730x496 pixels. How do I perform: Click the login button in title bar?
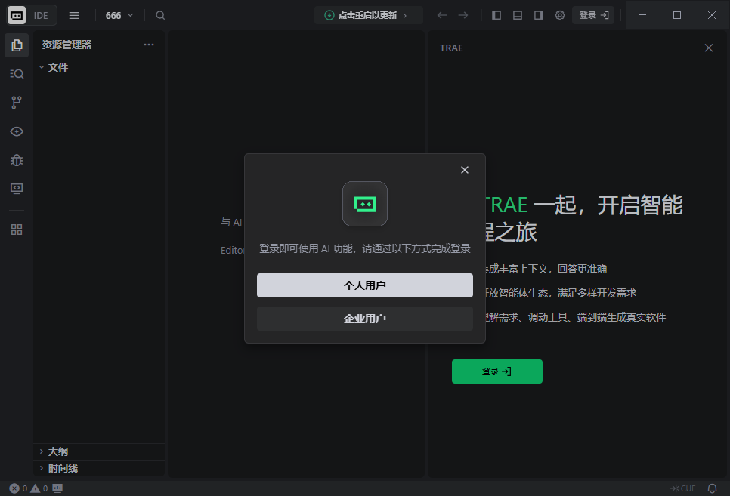(x=593, y=15)
